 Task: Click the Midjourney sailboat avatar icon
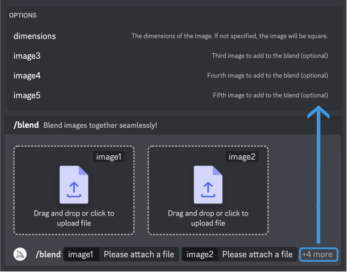click(20, 254)
